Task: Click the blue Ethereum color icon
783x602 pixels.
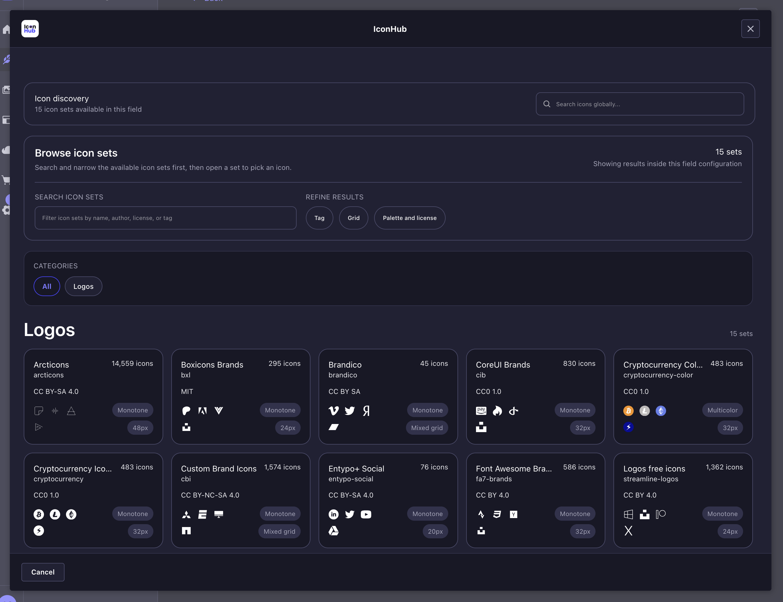Action: [661, 411]
